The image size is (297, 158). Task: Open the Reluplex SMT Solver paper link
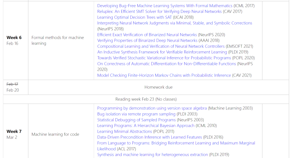(x=159, y=12)
